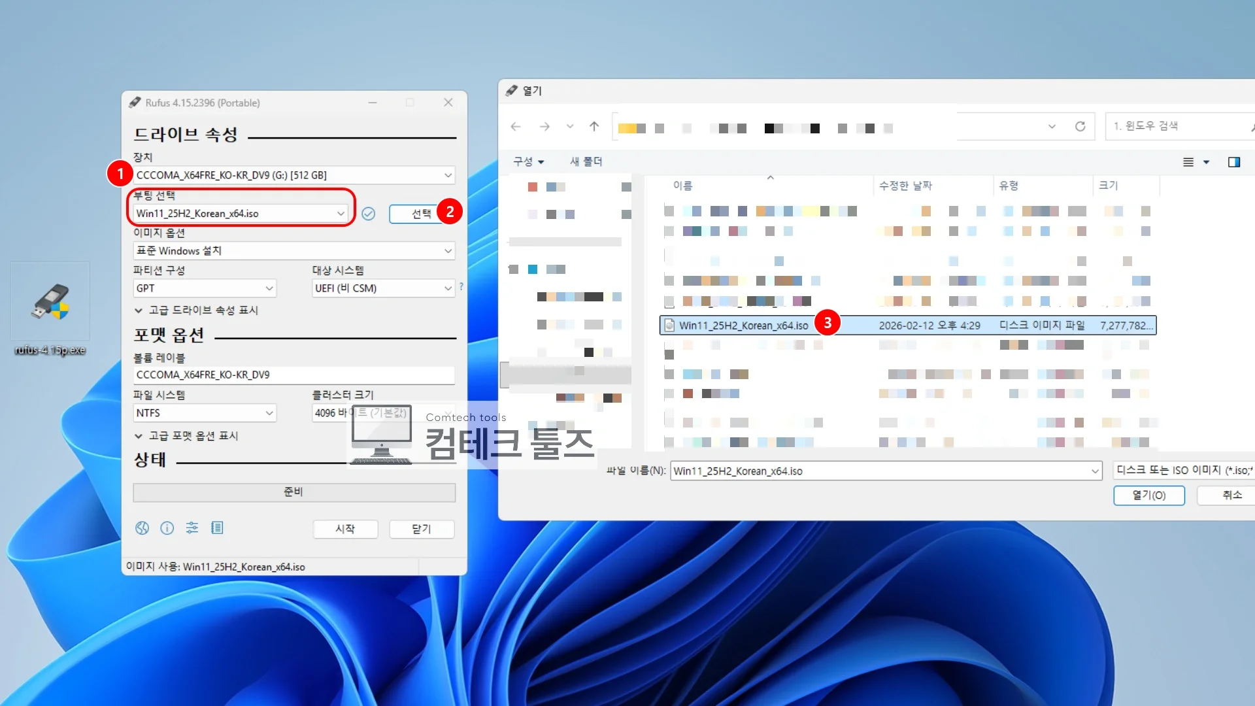Click the volume label input field

294,375
